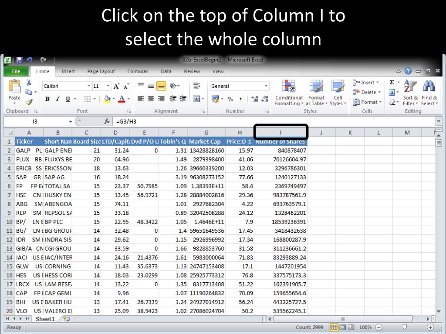446x334 pixels.
Task: Toggle Top Align vertical alignment
Action: tap(141, 86)
